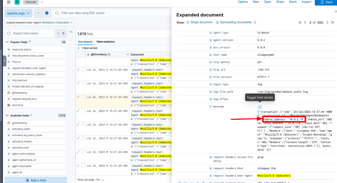337x183 pixels.
Task: Click the filter options icon beside apache_logs
Action: [x=38, y=13]
